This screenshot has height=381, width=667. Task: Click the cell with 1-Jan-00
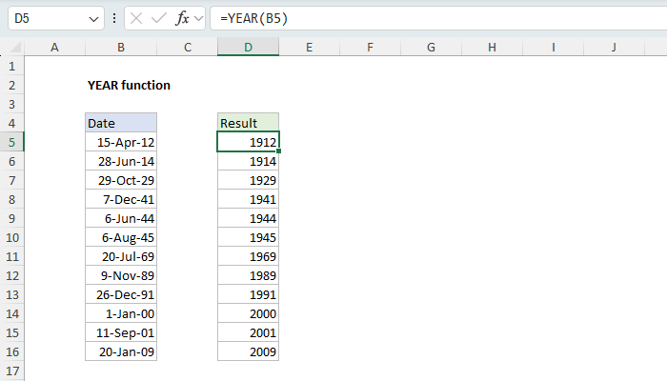[x=121, y=313]
